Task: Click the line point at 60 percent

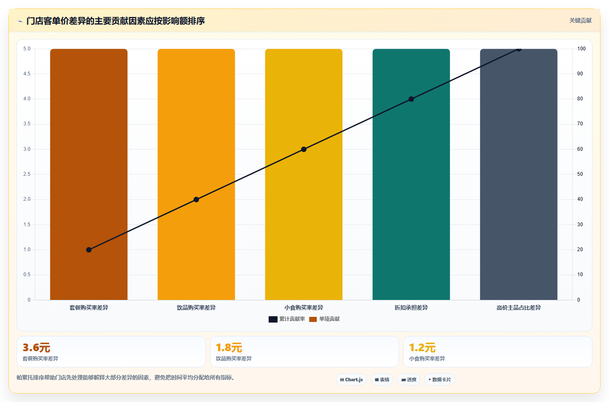Action: point(304,149)
